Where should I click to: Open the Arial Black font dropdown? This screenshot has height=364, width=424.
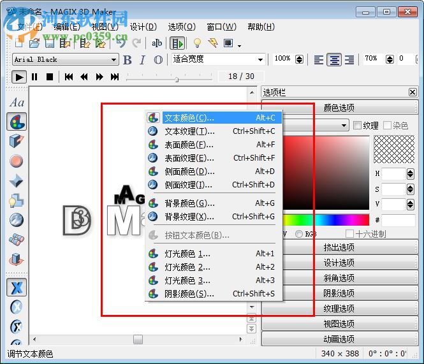pos(114,59)
